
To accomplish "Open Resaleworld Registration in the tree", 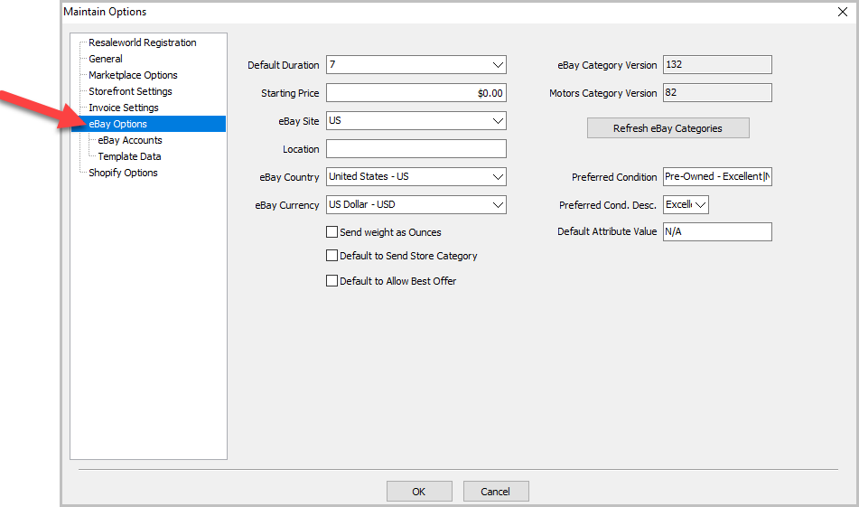I will (x=143, y=42).
